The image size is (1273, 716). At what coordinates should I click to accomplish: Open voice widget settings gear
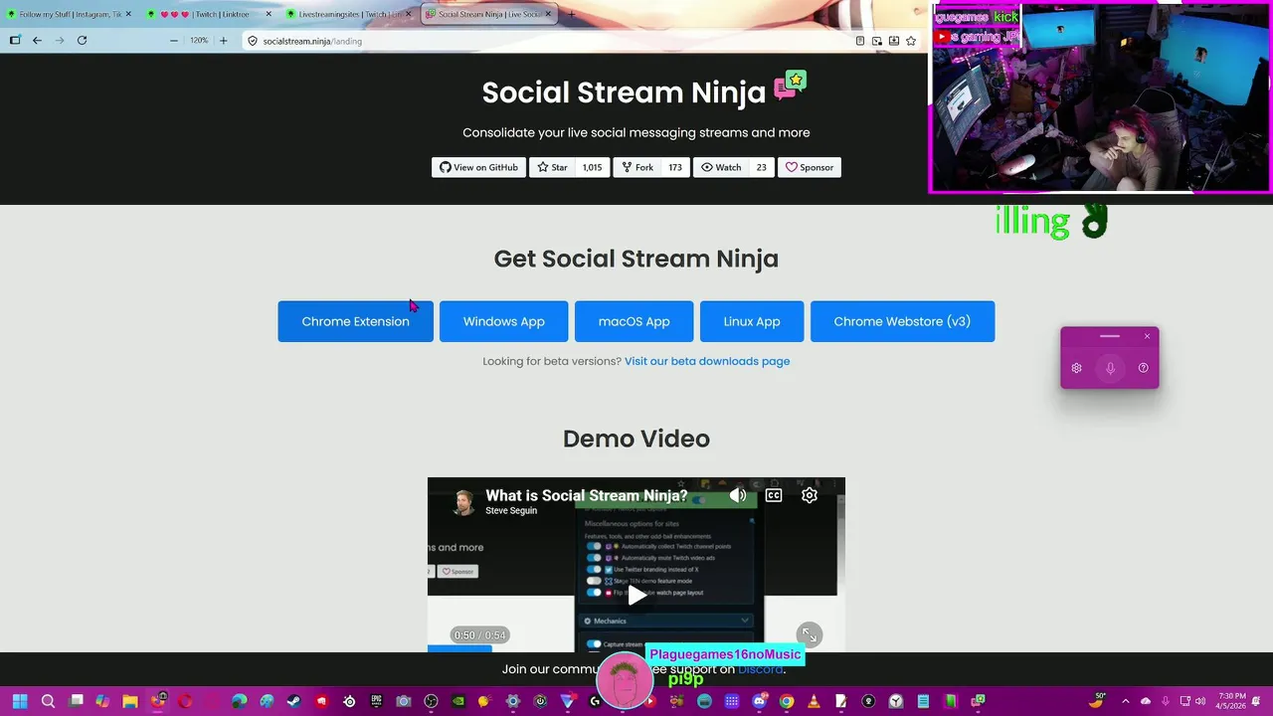click(x=1076, y=368)
